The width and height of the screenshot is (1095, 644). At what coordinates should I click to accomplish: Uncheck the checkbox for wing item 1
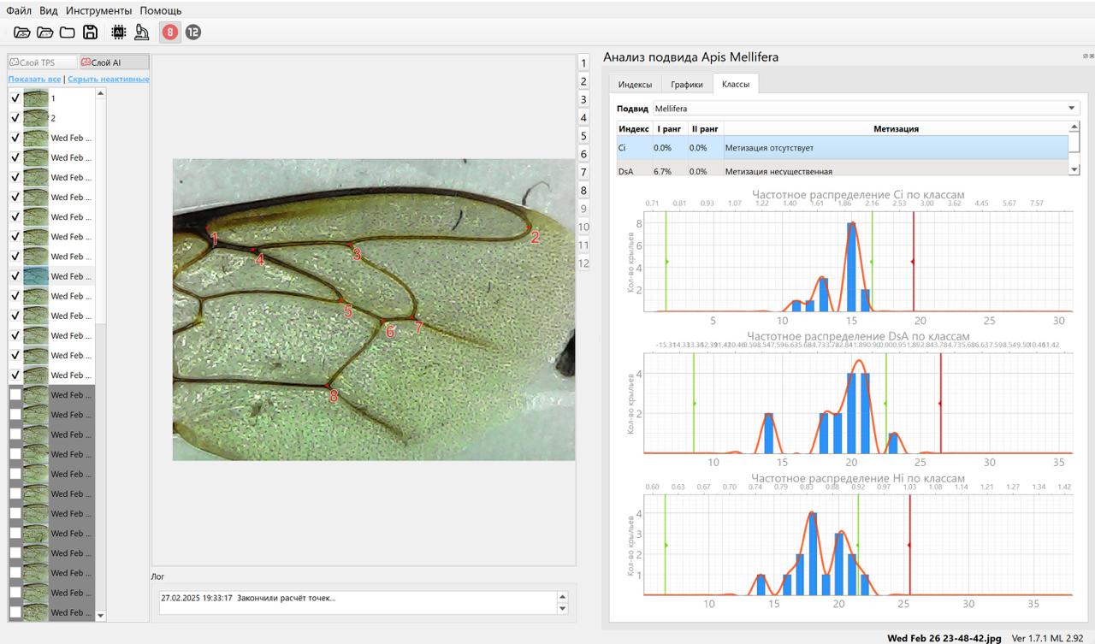15,98
